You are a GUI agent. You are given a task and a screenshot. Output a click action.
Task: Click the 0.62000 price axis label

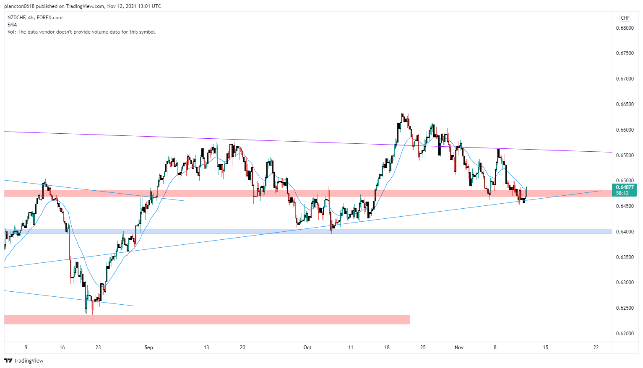[625, 334]
